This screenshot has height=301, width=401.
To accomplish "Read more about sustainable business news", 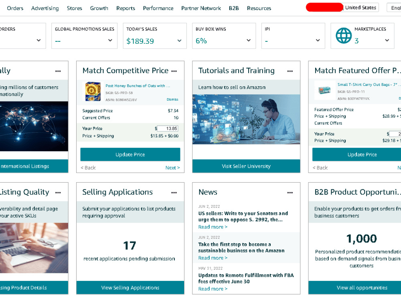I will pos(213,258).
